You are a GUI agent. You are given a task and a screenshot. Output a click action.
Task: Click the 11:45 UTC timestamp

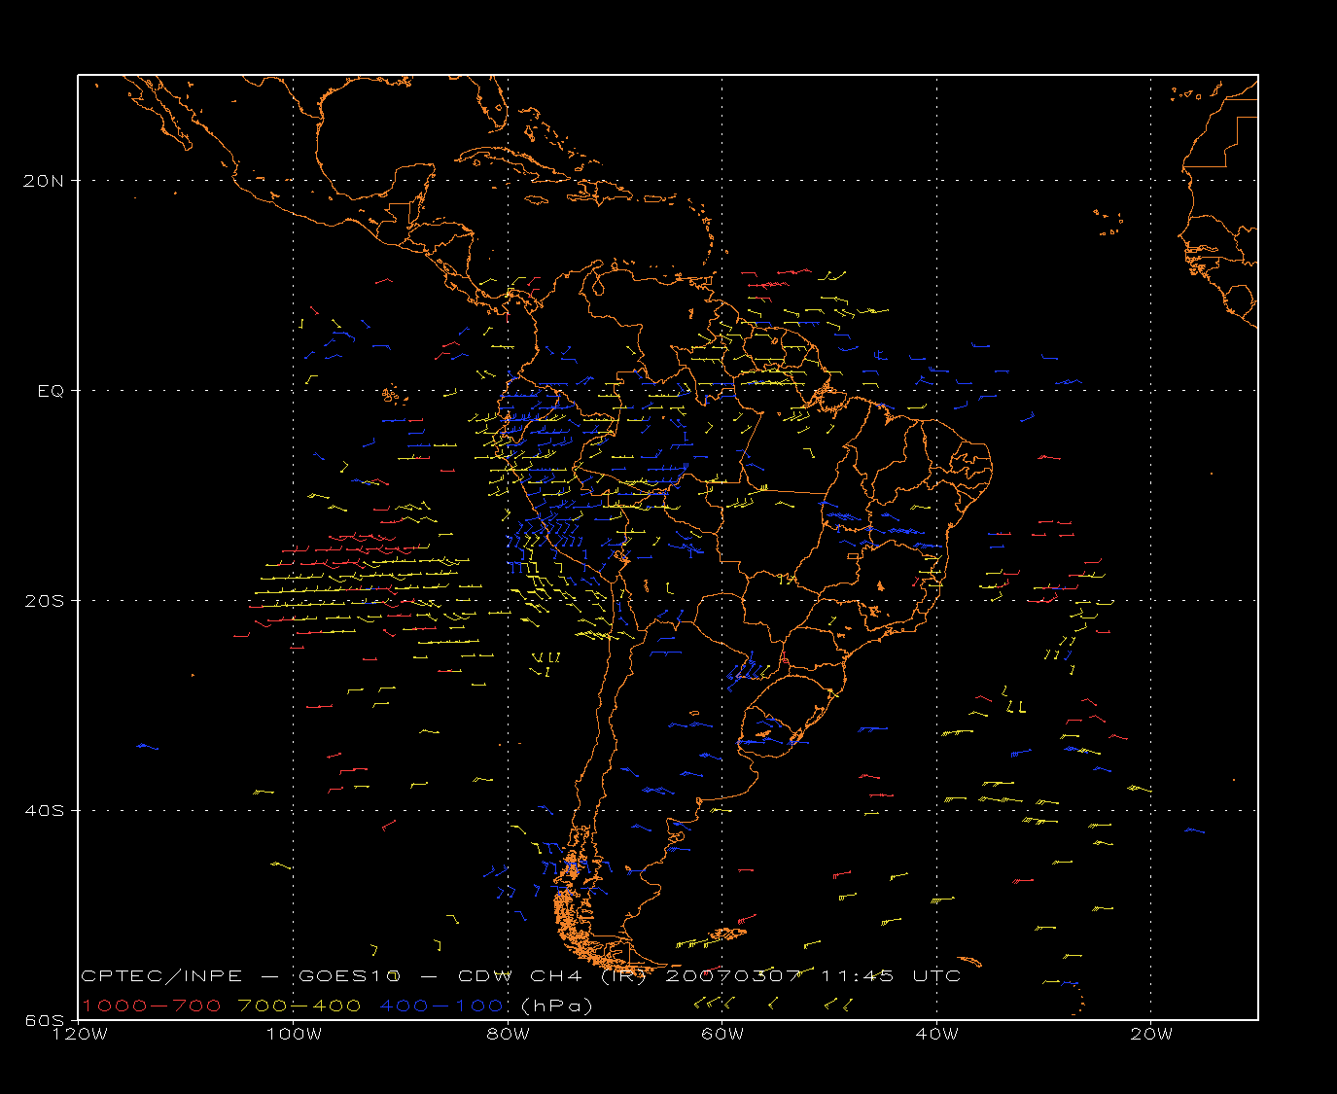891,976
